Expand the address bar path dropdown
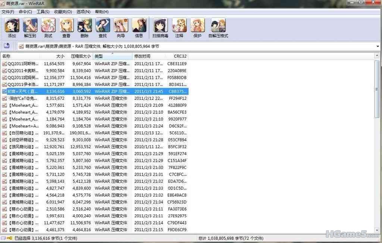 [x=378, y=47]
